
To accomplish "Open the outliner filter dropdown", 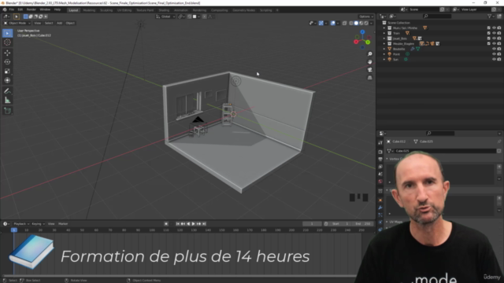I will tap(491, 16).
